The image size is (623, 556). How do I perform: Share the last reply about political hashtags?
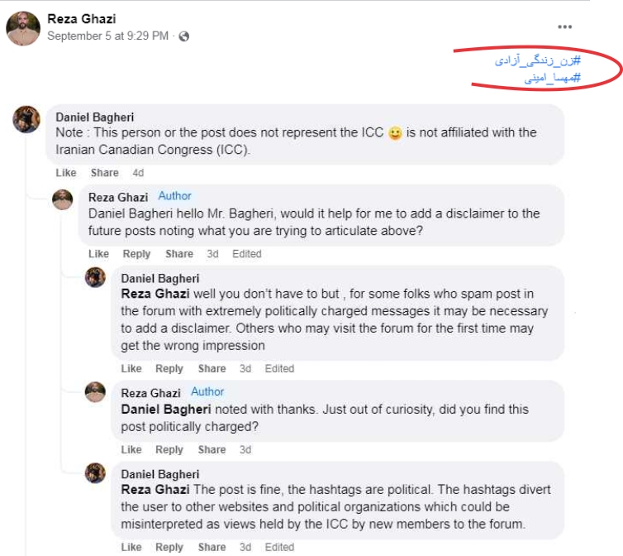tap(212, 547)
